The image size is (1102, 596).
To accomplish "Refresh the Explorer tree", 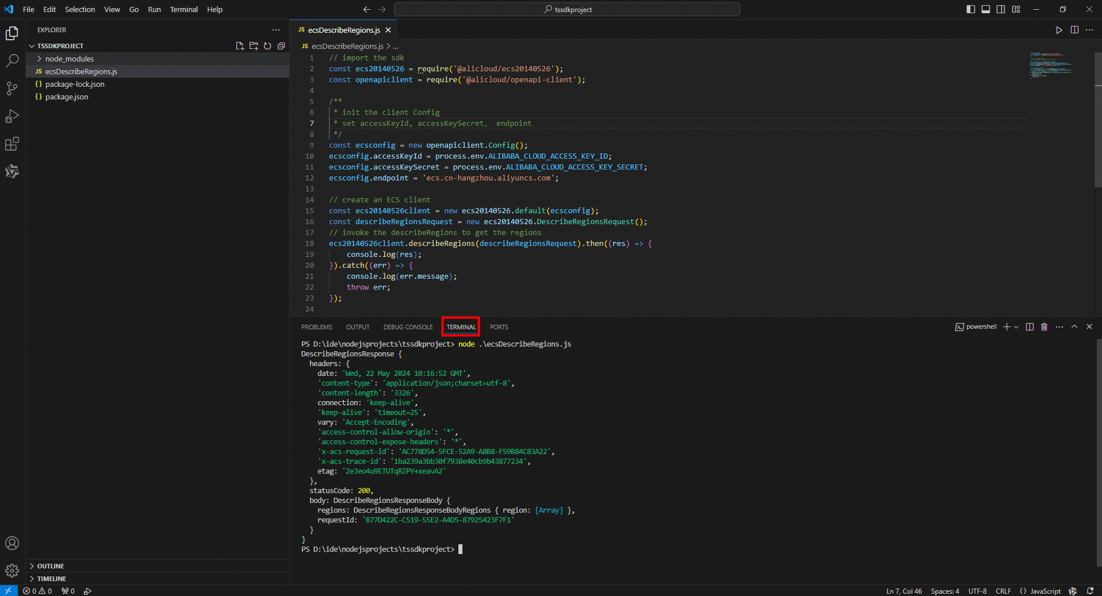I will pyautogui.click(x=267, y=46).
